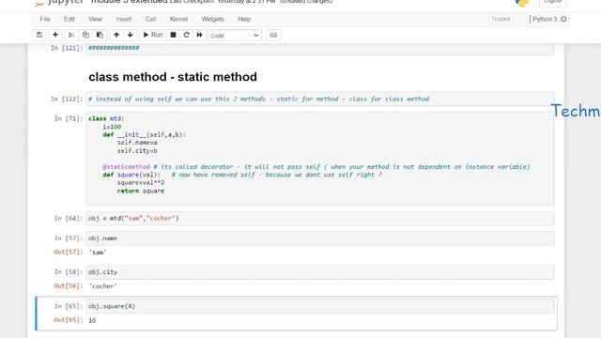Image resolution: width=601 pixels, height=338 pixels.
Task: Click the output value 16
Action: click(92, 320)
